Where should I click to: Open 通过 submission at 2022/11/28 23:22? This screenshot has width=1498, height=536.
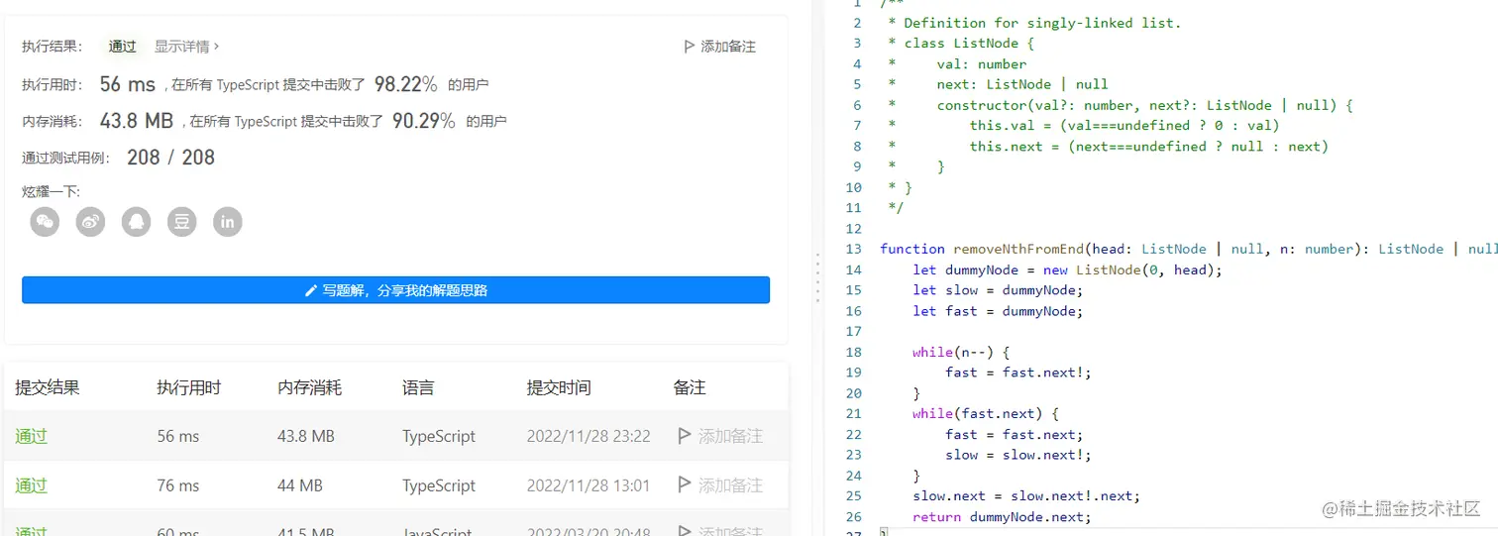pos(32,436)
